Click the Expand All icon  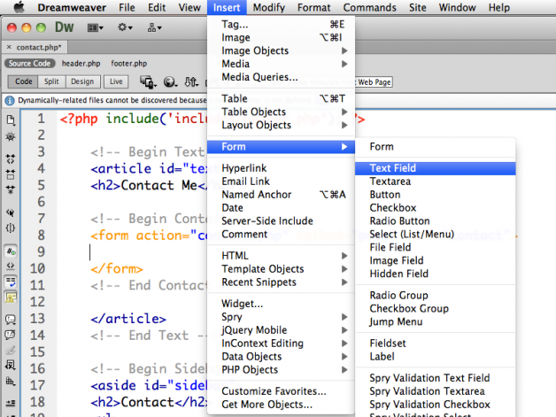pos(11,189)
